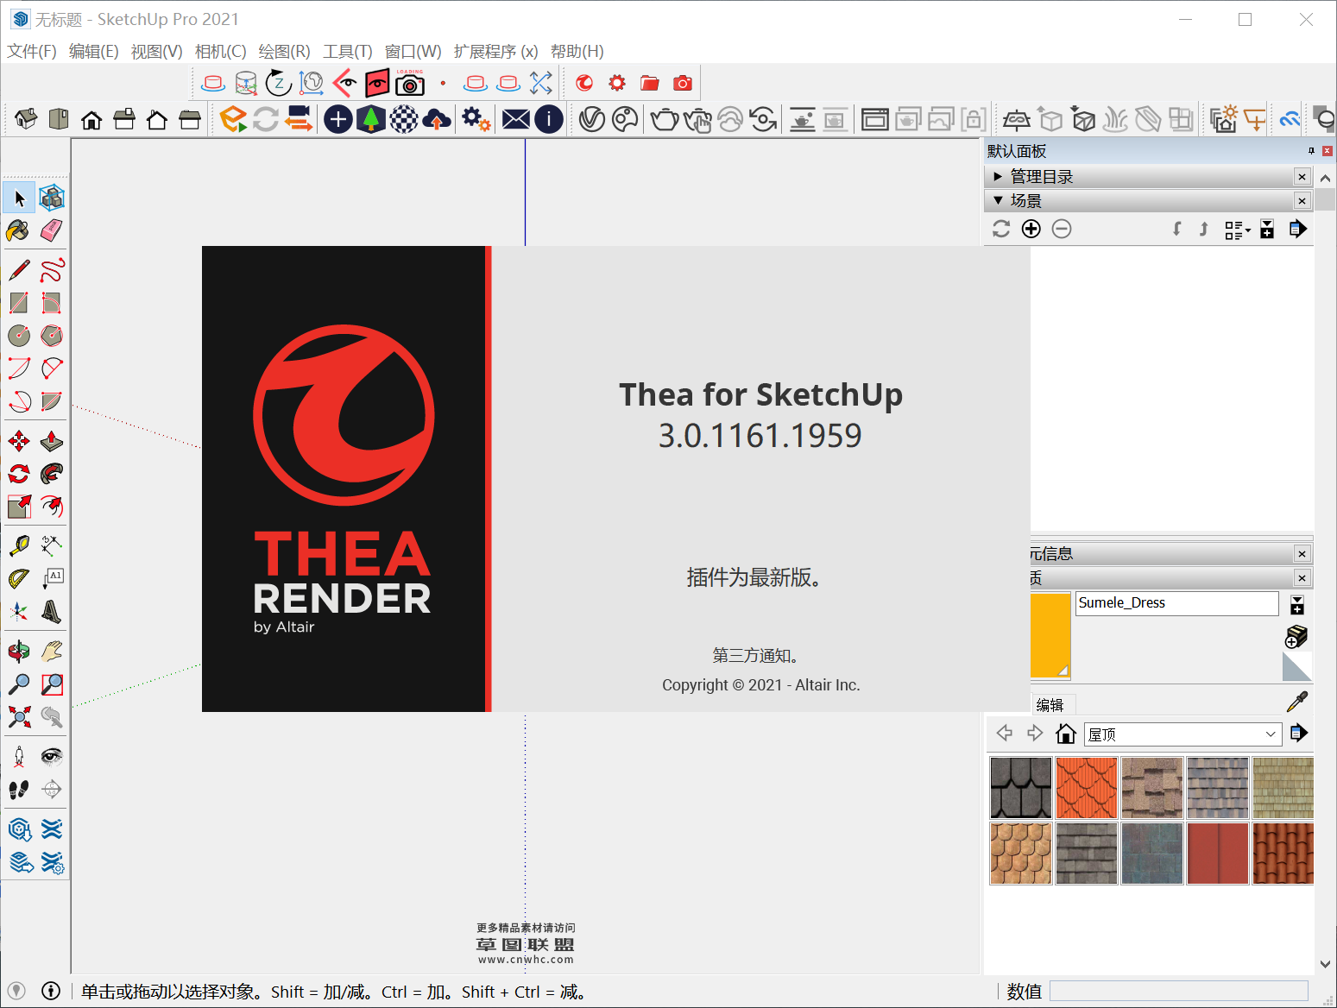
Task: Switch to the 编辑 materials tab
Action: [x=1050, y=705]
